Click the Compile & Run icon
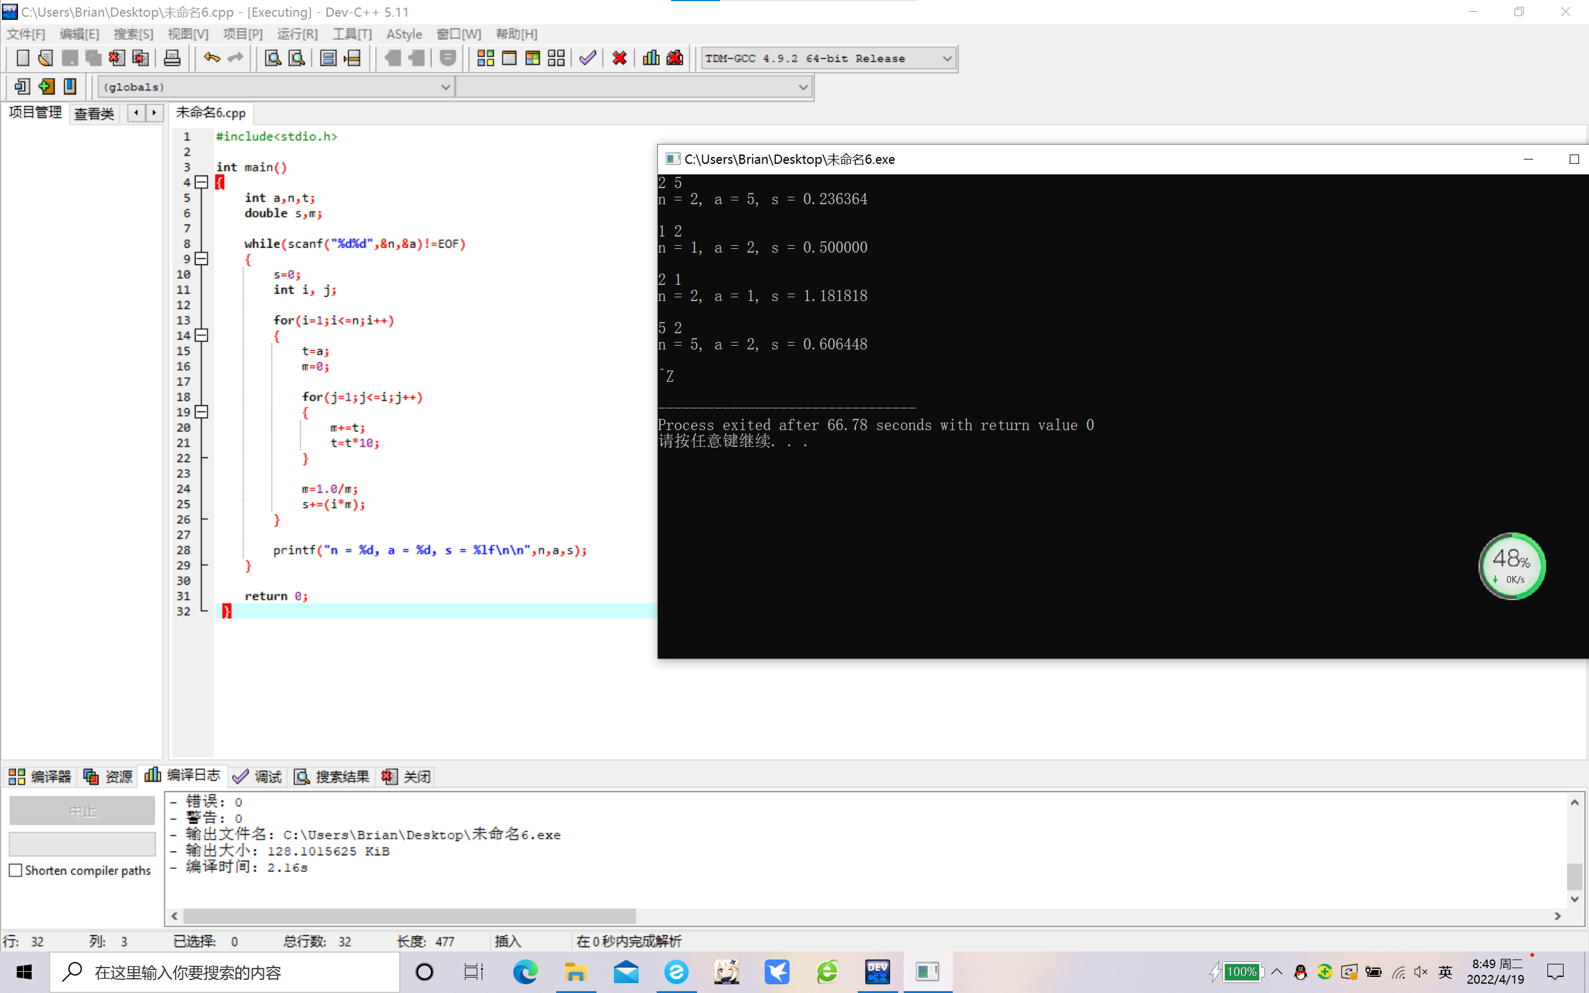Viewport: 1589px width, 993px height. point(533,58)
